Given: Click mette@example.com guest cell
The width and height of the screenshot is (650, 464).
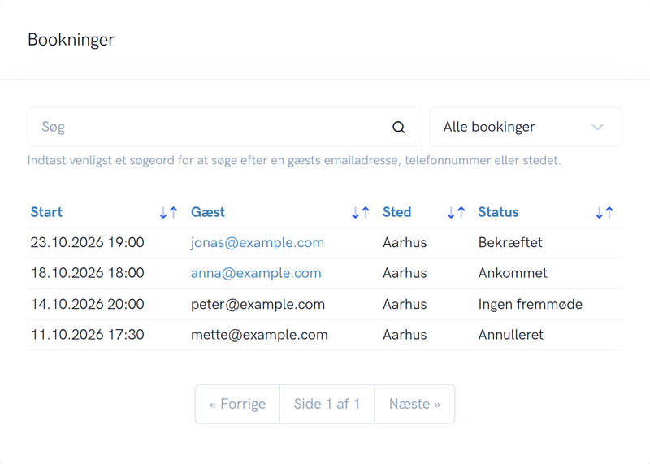Looking at the screenshot, I should [259, 334].
